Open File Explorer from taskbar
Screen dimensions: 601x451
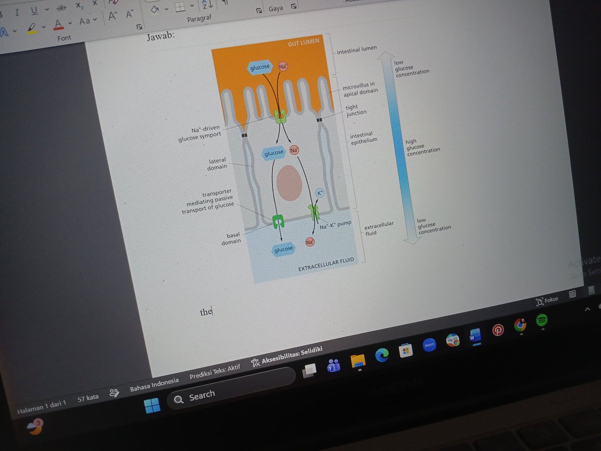(358, 361)
